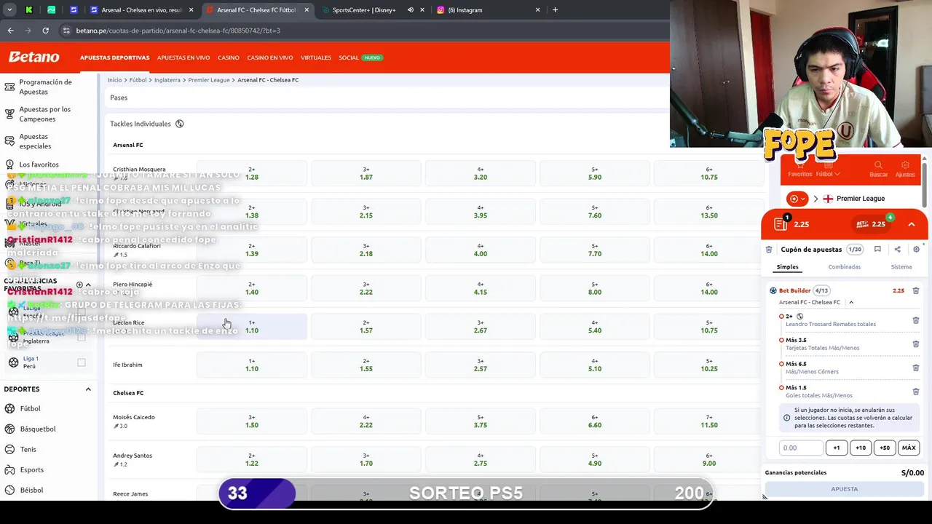932x524 pixels.
Task: Delete the Bet Builder bet with trash icon
Action: click(916, 290)
